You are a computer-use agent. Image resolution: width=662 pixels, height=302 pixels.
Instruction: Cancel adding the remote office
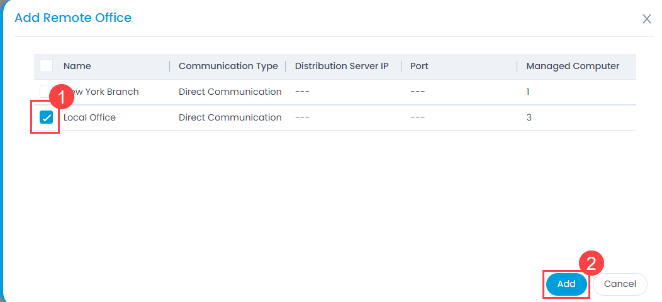[x=620, y=284]
